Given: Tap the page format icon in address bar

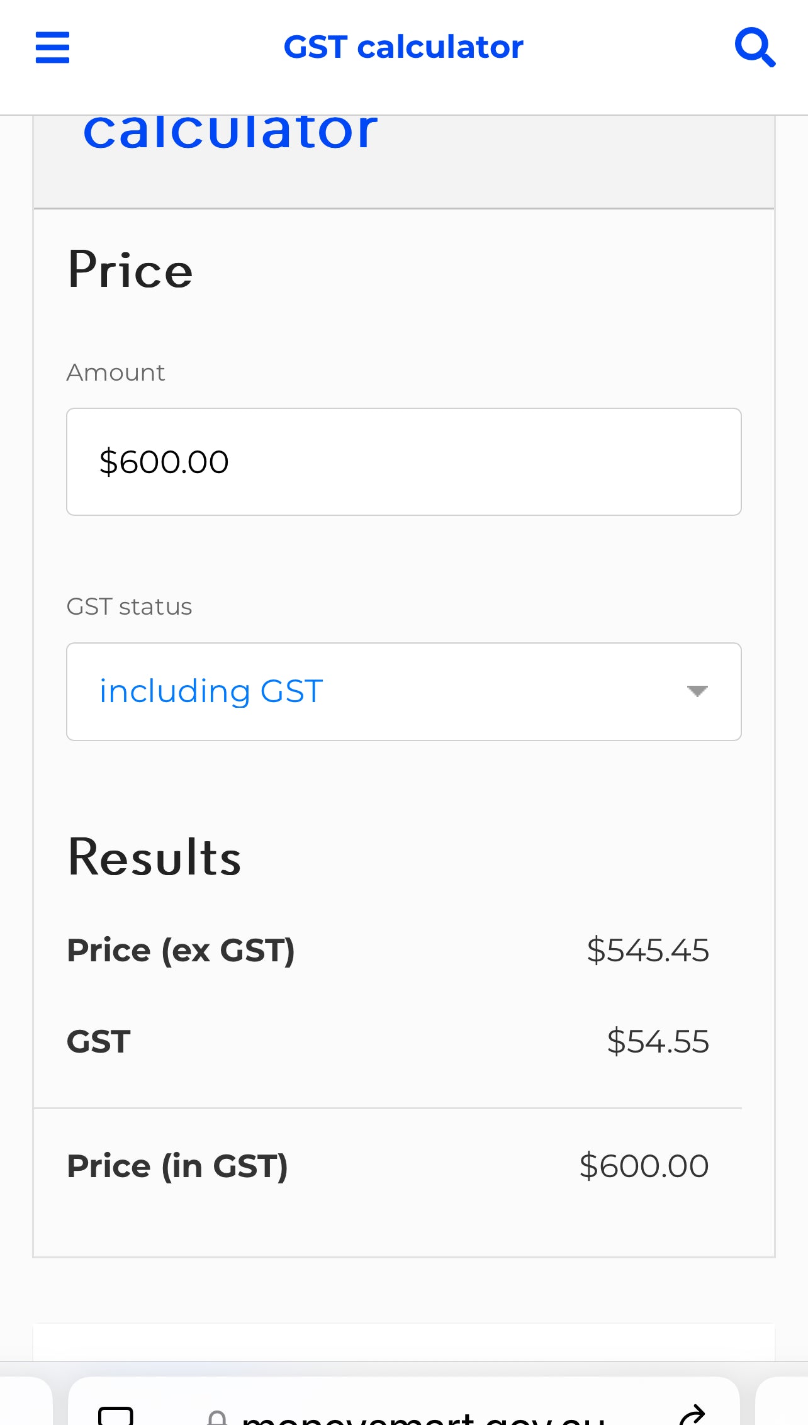Looking at the screenshot, I should tap(116, 1416).
